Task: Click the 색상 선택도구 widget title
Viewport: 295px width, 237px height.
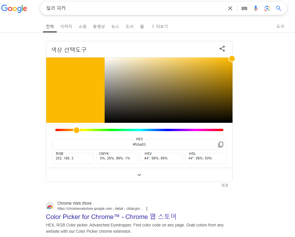Action: coord(69,50)
